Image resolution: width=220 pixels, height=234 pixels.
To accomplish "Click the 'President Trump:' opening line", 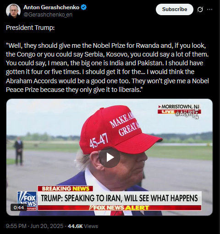I will tap(30, 28).
